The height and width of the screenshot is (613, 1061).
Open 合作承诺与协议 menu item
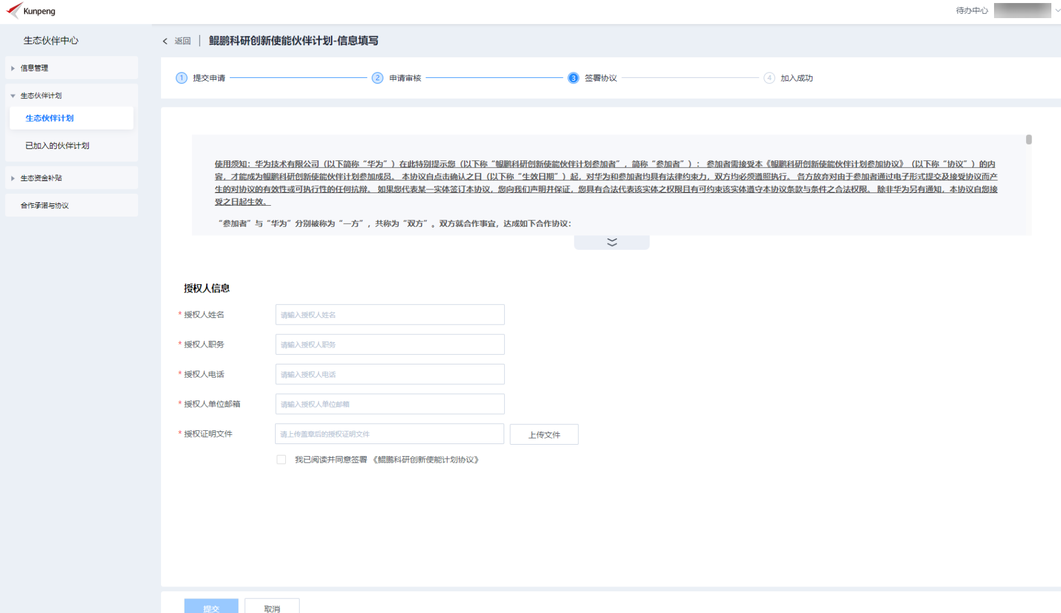(x=71, y=205)
